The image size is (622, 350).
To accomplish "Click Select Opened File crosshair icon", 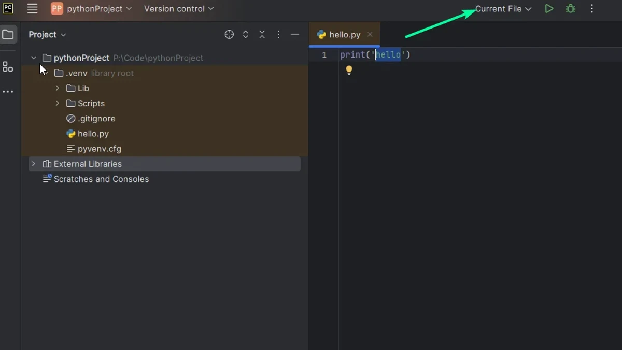I will (x=229, y=35).
